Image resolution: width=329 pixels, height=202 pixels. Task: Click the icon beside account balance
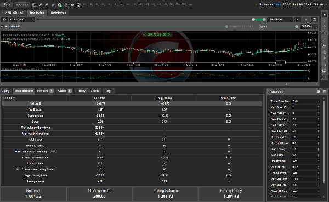[322, 4]
